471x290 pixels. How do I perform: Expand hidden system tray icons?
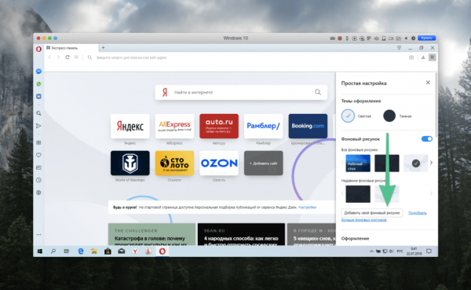371,251
